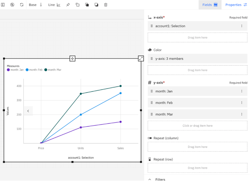
Task: Click drag handle of month: Jan field
Action: click(x=152, y=91)
